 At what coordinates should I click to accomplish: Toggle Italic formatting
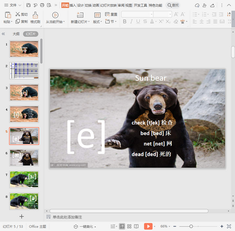tap(131, 22)
